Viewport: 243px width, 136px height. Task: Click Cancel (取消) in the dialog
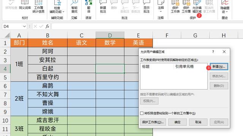pos(198,122)
